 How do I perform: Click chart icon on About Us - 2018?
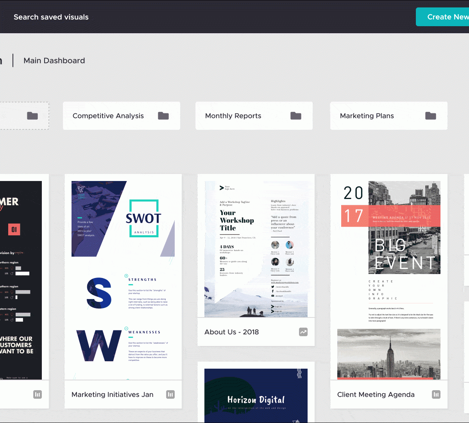click(x=303, y=332)
